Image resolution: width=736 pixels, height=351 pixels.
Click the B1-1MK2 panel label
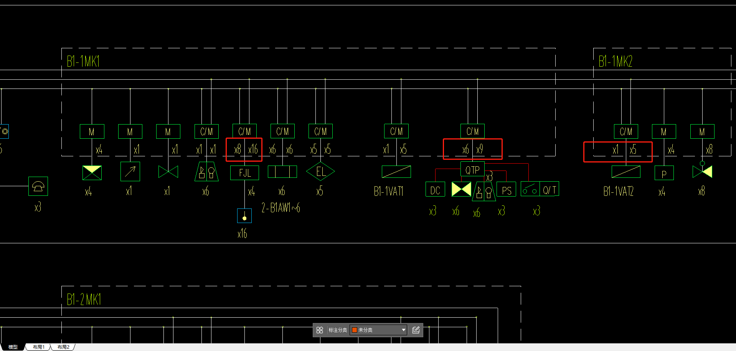coord(615,61)
